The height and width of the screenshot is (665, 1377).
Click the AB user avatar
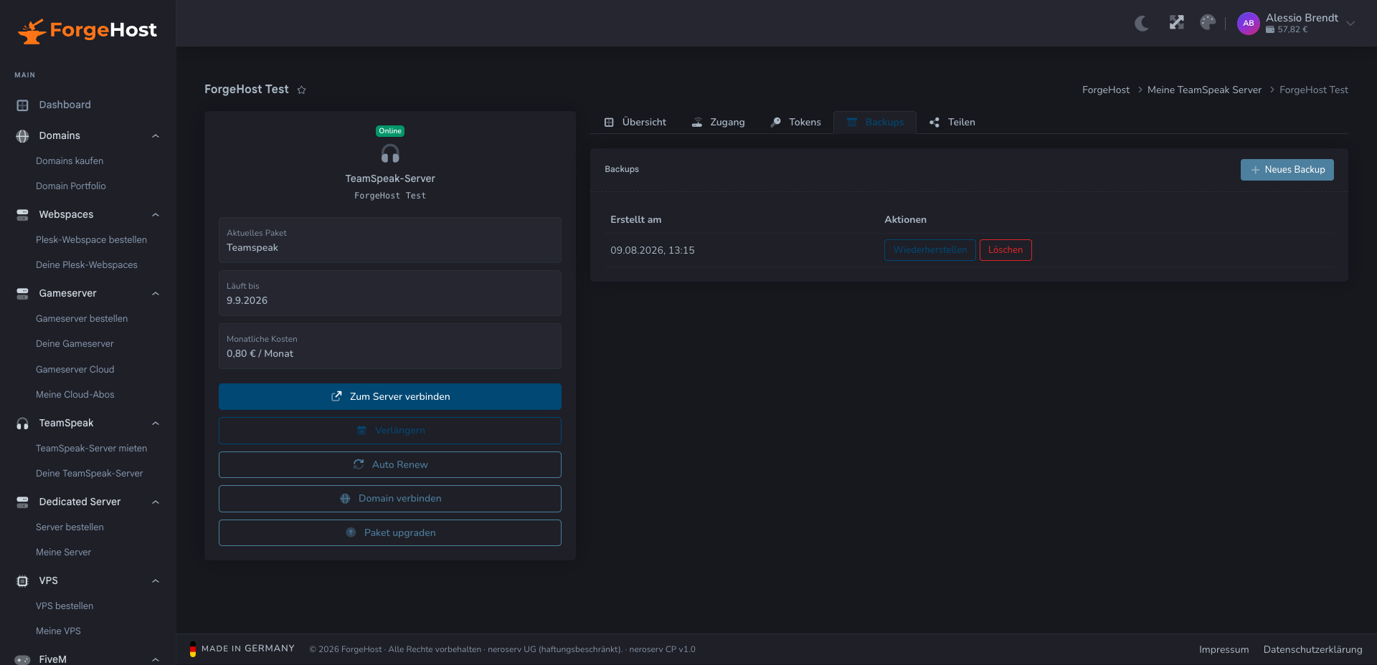tap(1249, 23)
